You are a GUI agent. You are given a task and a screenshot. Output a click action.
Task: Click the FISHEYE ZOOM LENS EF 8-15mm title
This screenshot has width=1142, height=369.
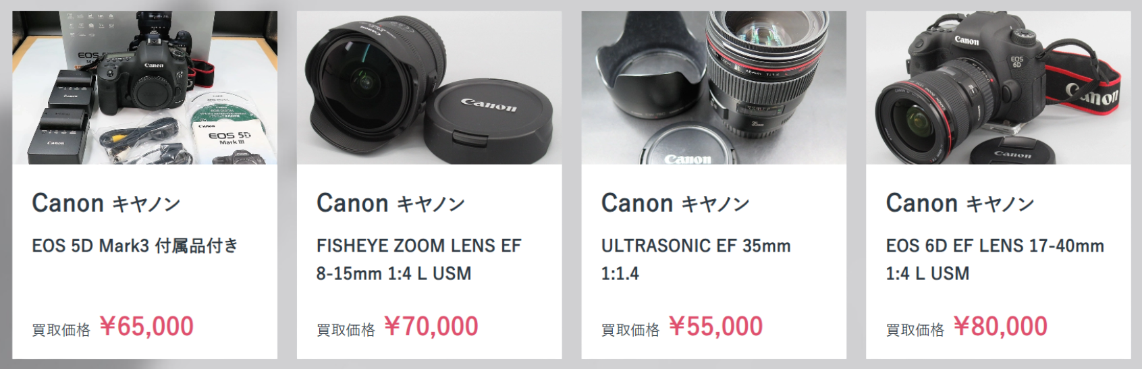click(419, 260)
